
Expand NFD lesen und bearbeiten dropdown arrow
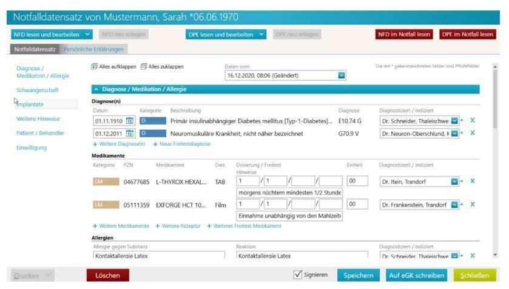(x=88, y=35)
